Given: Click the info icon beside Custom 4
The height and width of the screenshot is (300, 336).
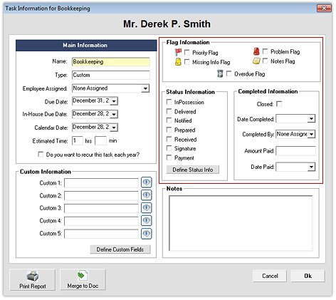Looking at the screenshot, I should click(147, 221).
